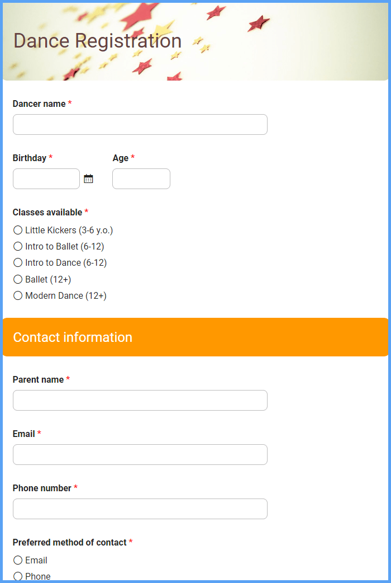Viewport: 391px width, 583px height.
Task: Click the Phone number field label
Action: point(42,488)
